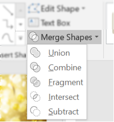Click the Subtract shapes icon
This screenshot has width=114, height=122.
click(35, 111)
